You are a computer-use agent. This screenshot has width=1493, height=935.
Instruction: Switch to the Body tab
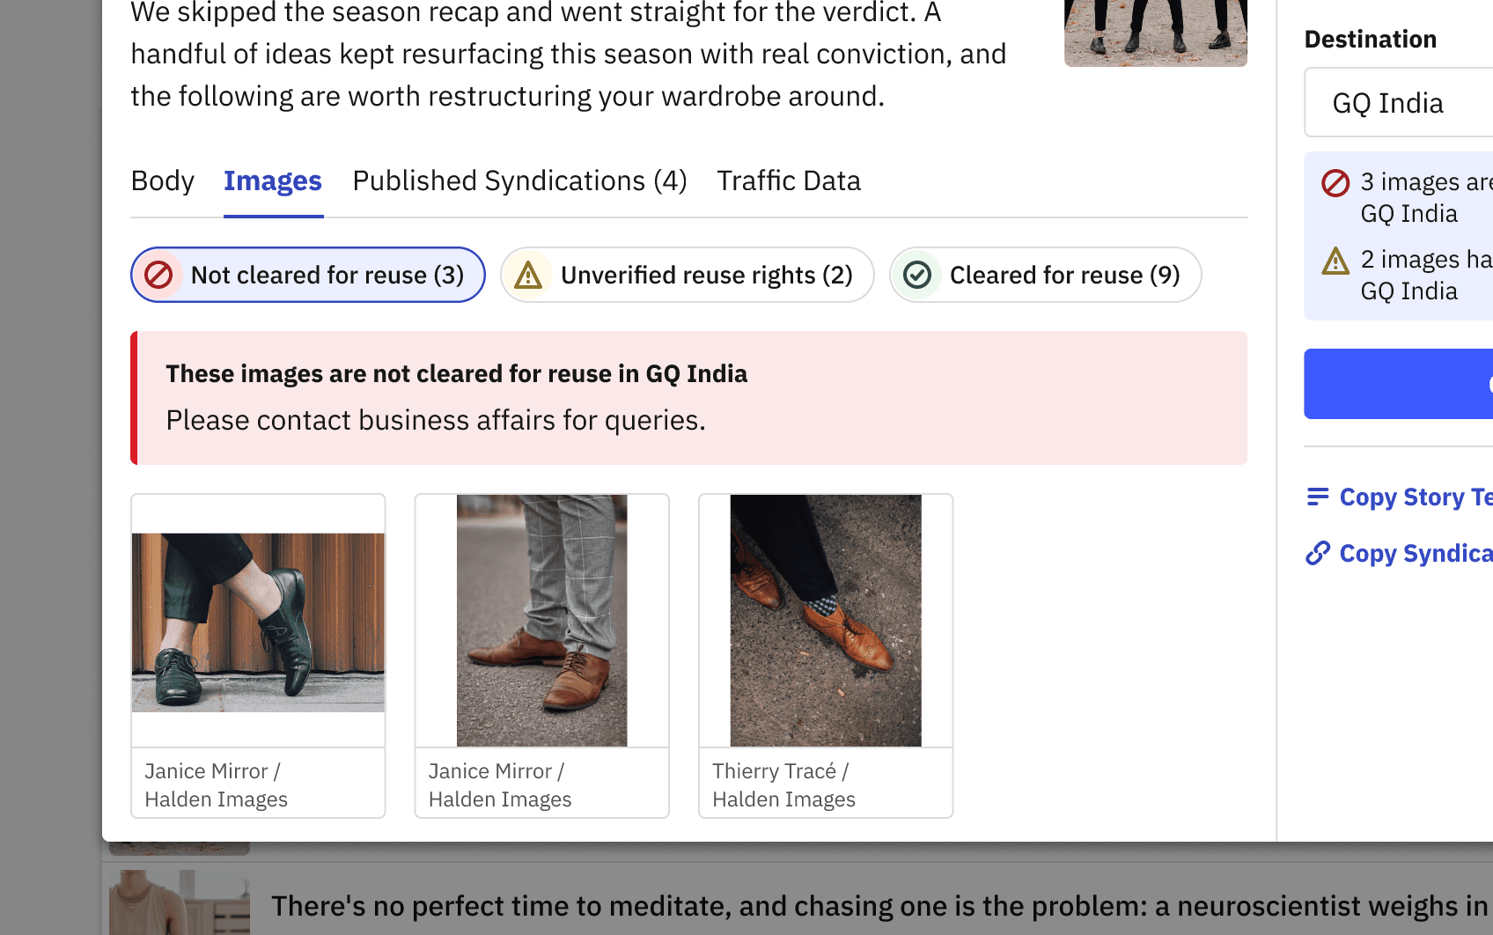[x=162, y=180]
